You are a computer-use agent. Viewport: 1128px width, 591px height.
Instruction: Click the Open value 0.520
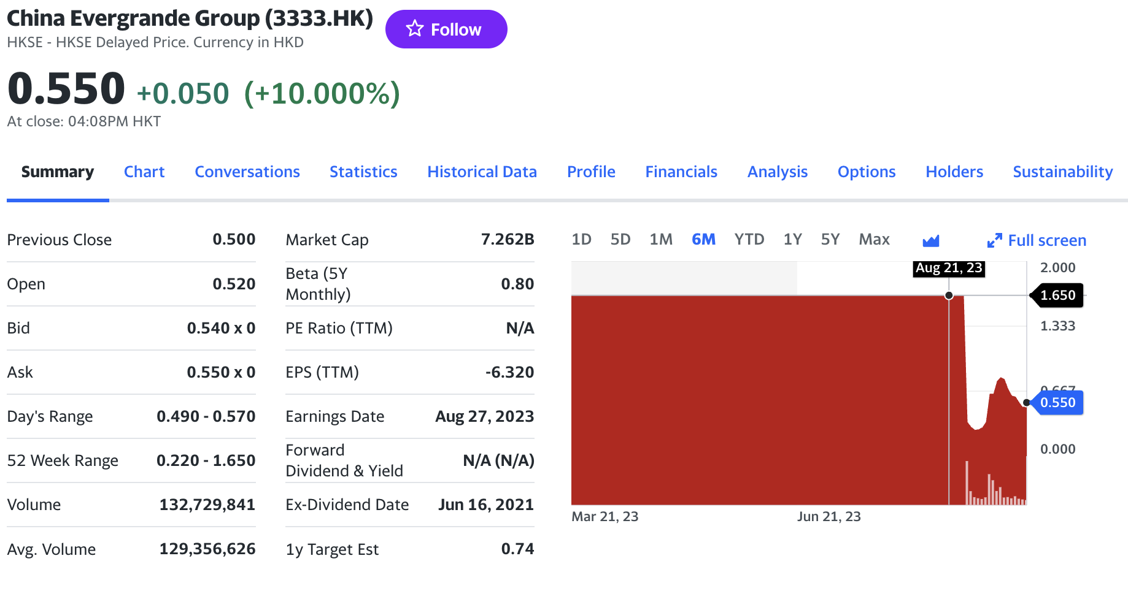click(x=234, y=284)
